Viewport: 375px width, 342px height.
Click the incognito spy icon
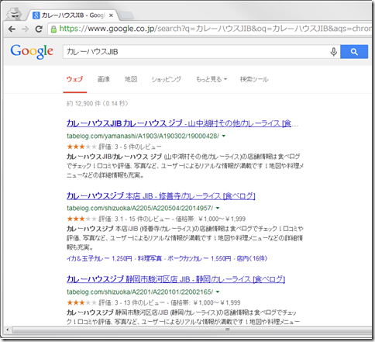click(x=14, y=14)
